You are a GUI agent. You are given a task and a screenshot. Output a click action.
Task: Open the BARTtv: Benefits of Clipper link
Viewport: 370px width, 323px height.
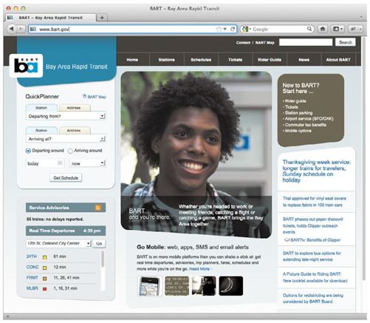pyautogui.click(x=315, y=239)
